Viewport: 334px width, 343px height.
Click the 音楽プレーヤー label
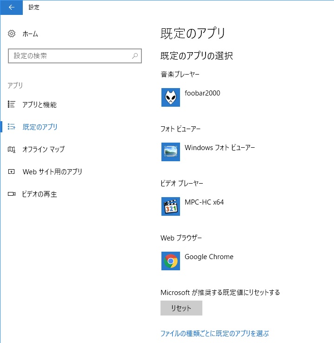pyautogui.click(x=180, y=75)
